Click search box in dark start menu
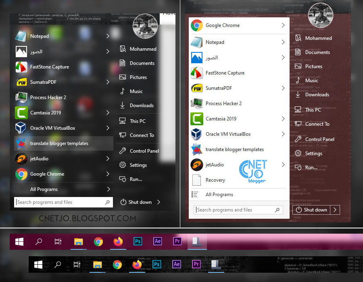 click(x=63, y=202)
